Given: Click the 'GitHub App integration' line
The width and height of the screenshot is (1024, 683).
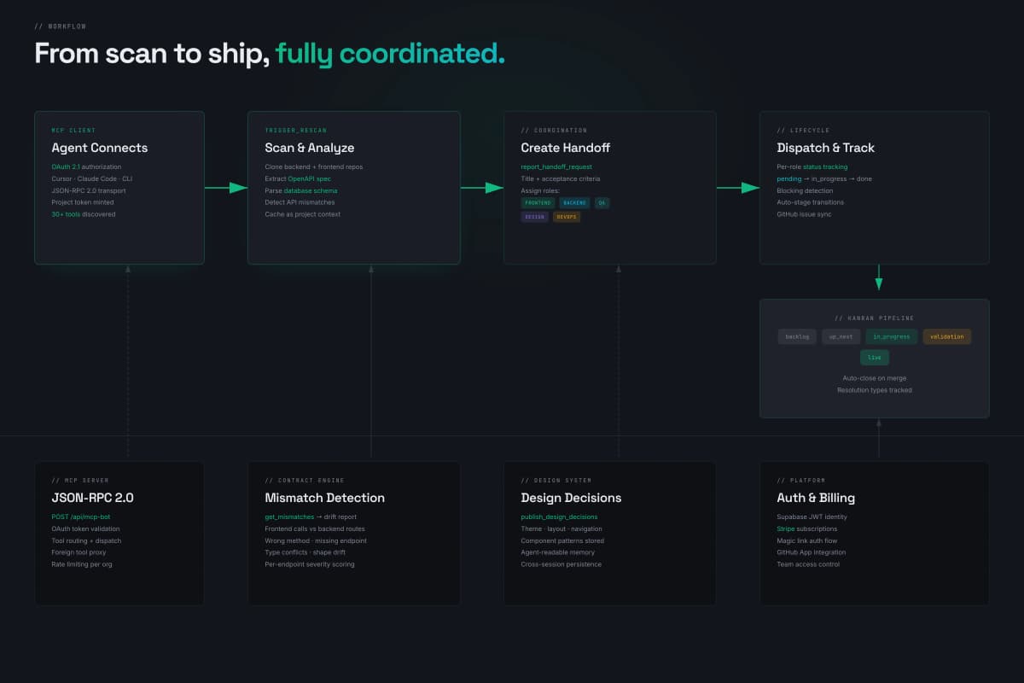Looking at the screenshot, I should (812, 552).
